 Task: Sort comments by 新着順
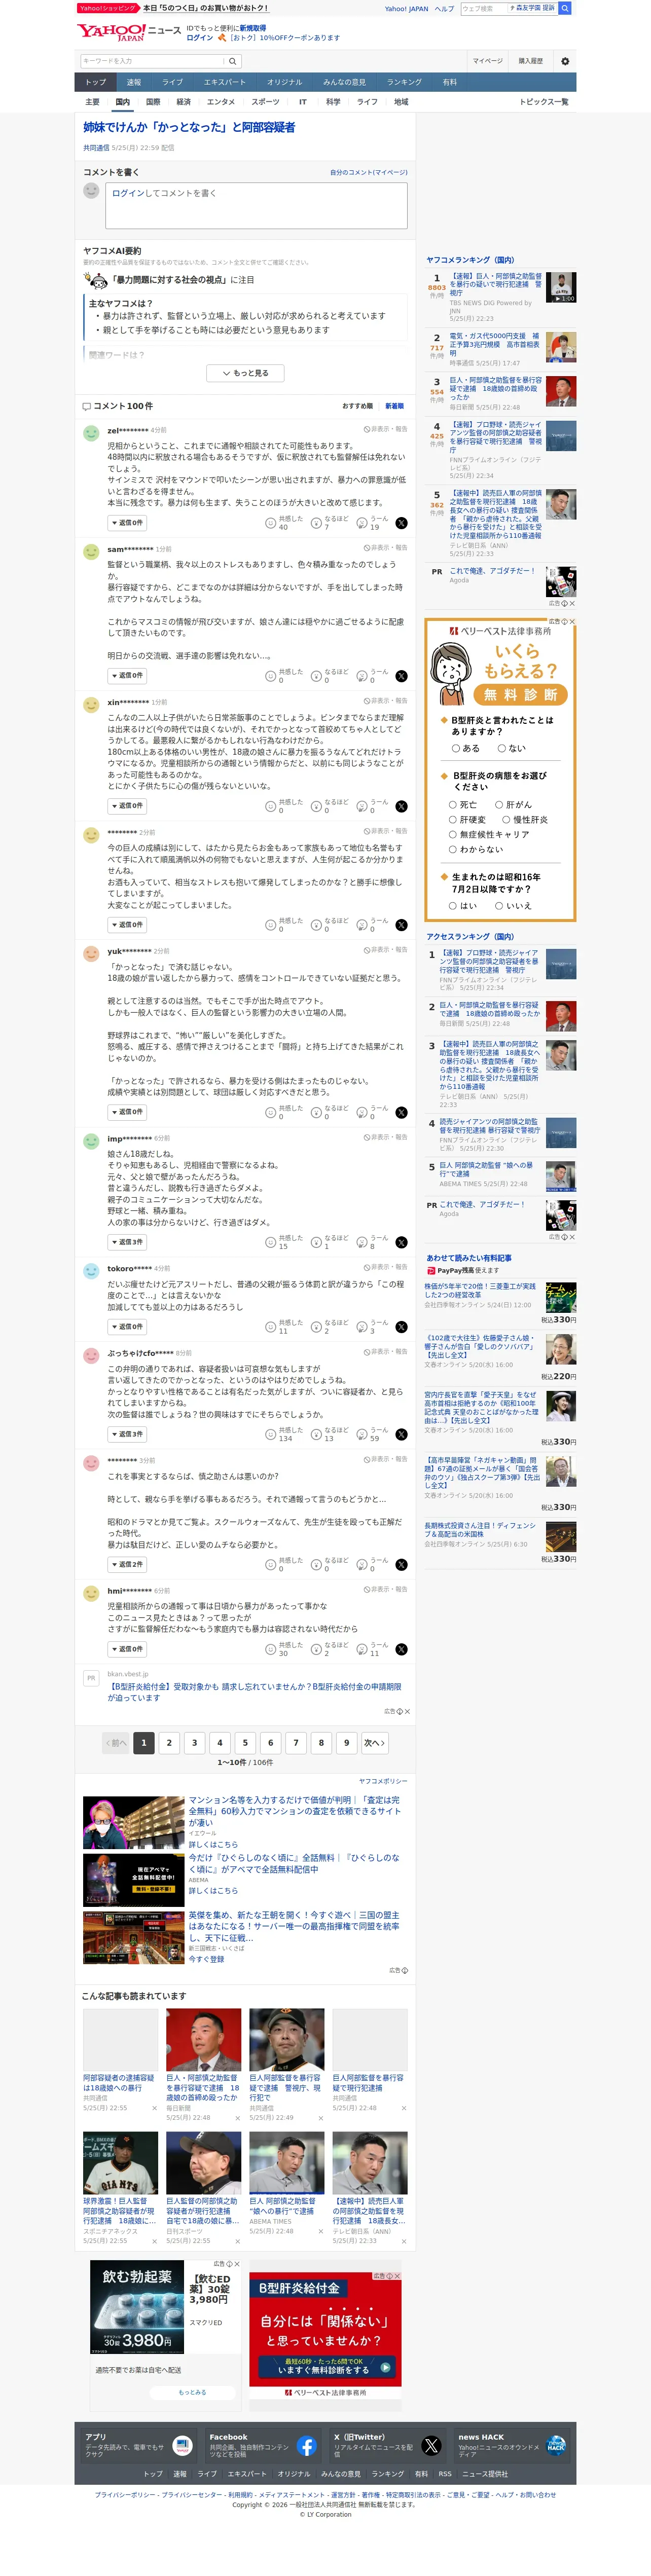[x=394, y=406]
